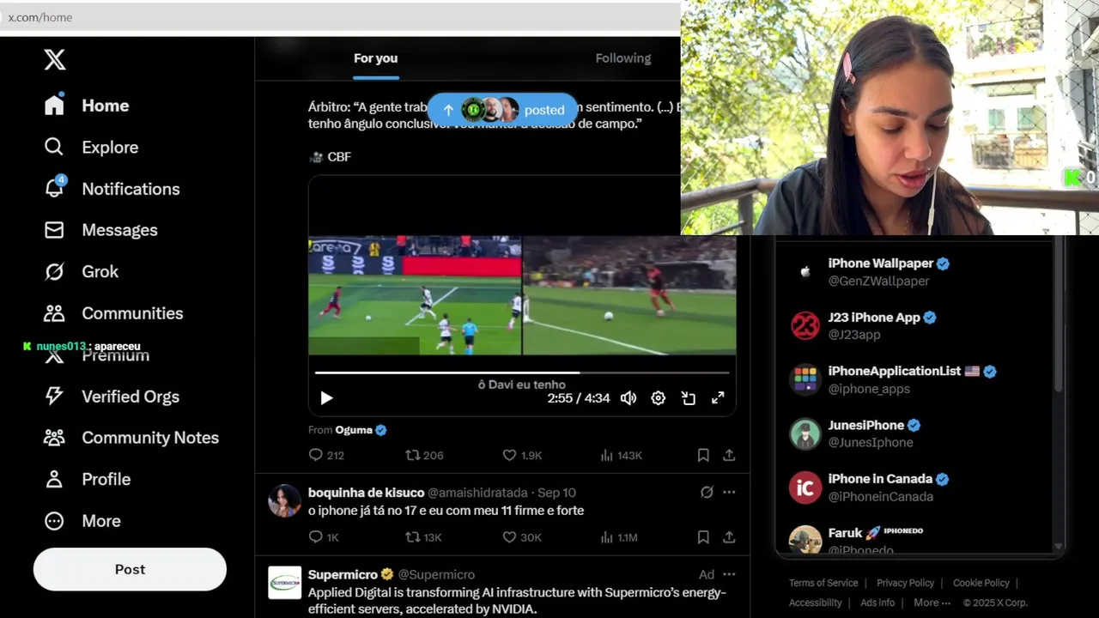The image size is (1099, 618).
Task: Open video settings gear
Action: [658, 398]
